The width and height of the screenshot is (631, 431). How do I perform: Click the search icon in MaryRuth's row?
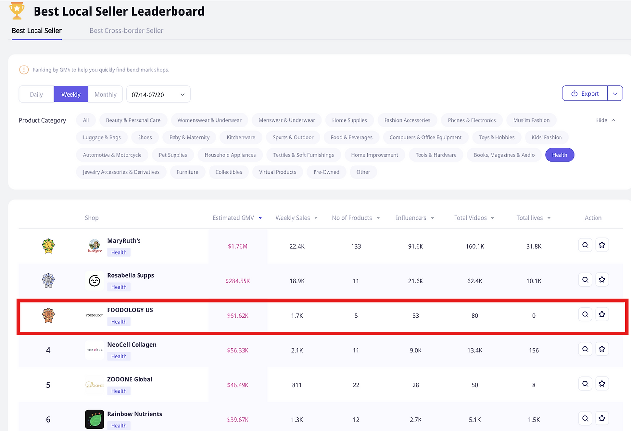(585, 245)
